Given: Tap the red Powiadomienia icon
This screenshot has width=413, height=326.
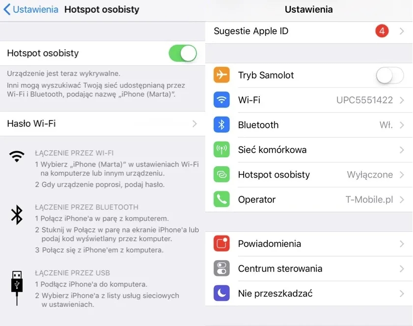Looking at the screenshot, I should click(x=221, y=243).
